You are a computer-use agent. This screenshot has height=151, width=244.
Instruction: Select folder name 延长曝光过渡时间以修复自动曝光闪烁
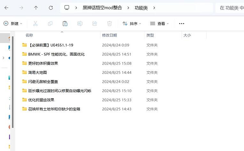click(x=60, y=91)
